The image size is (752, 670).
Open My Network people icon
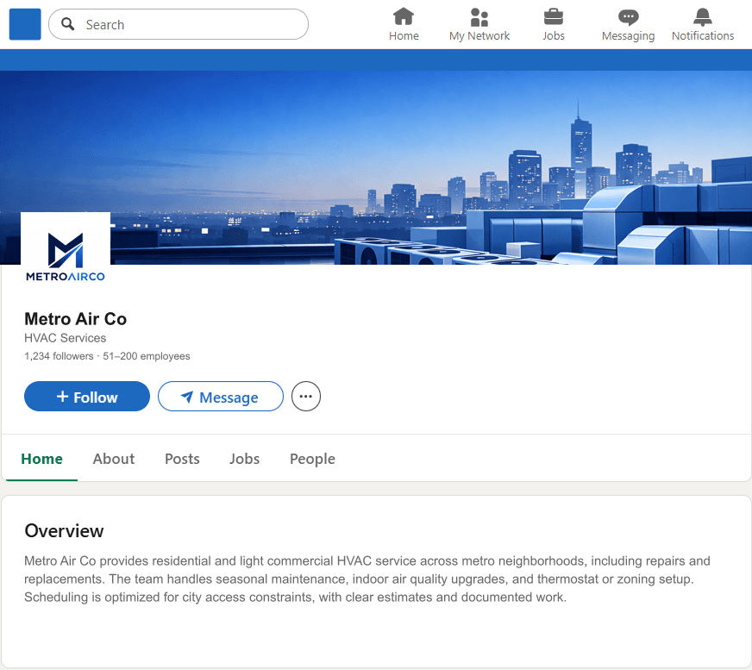coord(479,17)
